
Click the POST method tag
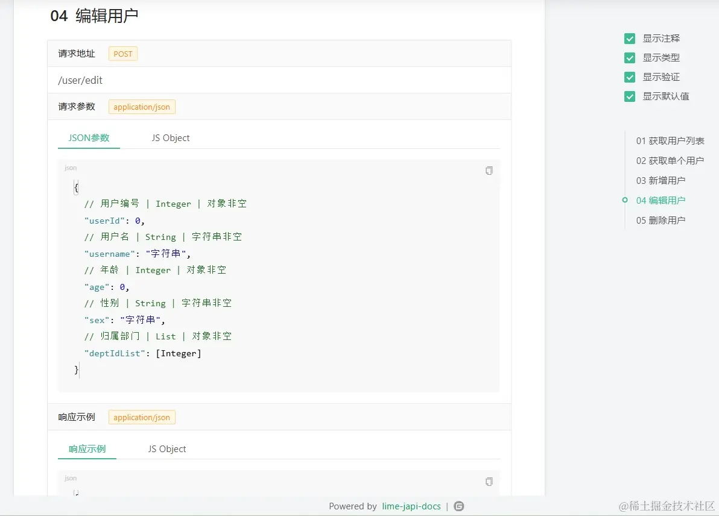(123, 54)
